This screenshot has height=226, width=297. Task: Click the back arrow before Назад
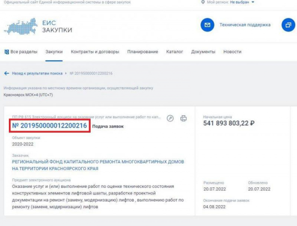pos(6,73)
